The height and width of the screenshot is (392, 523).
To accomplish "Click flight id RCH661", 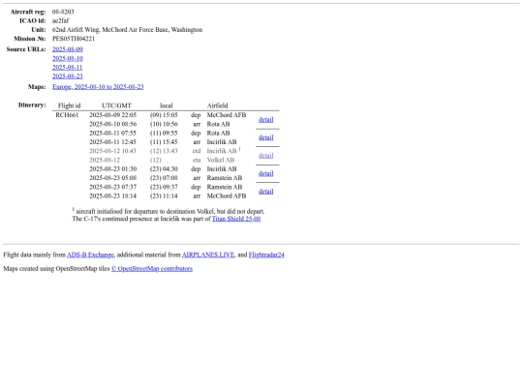I will pos(67,115).
